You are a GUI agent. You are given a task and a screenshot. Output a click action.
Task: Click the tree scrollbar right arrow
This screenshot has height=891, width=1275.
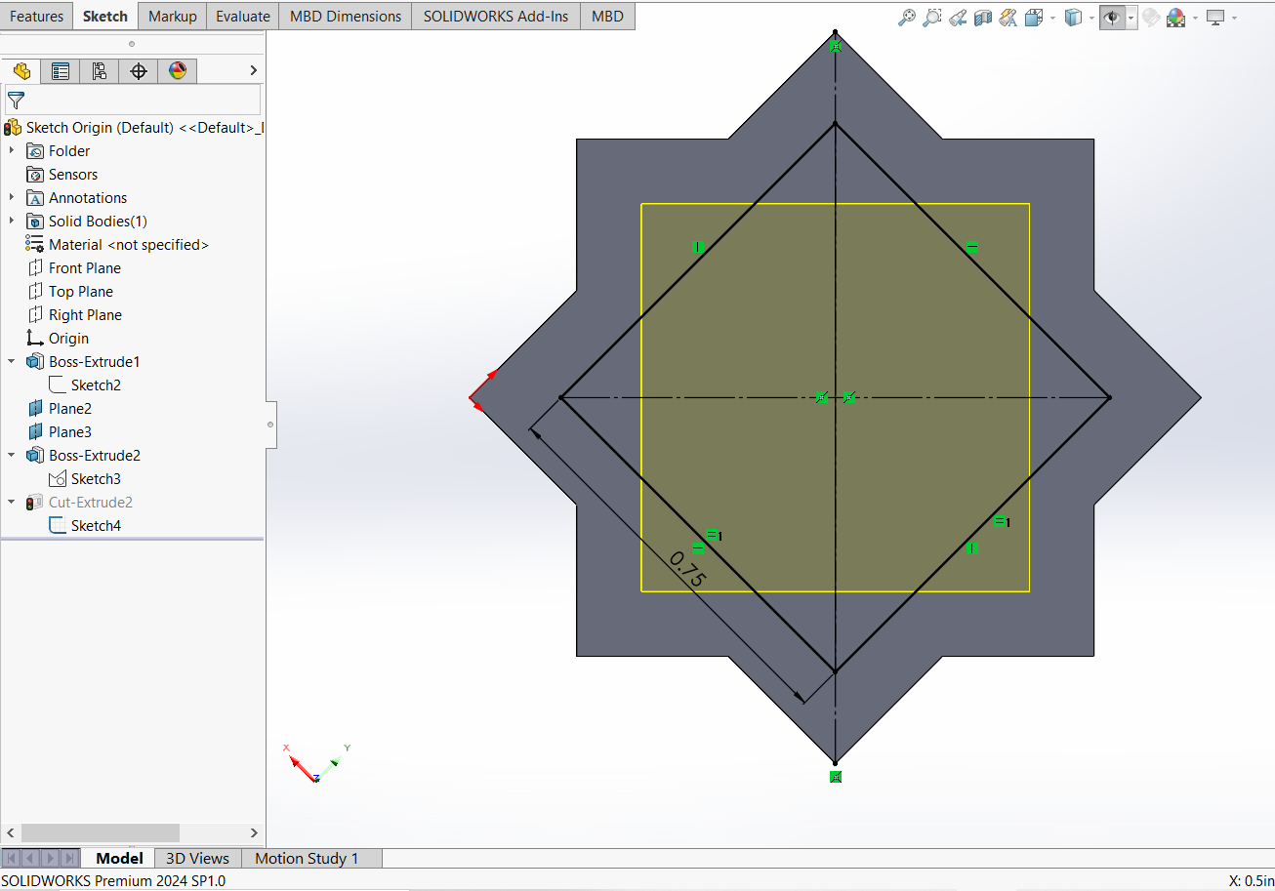click(x=254, y=832)
